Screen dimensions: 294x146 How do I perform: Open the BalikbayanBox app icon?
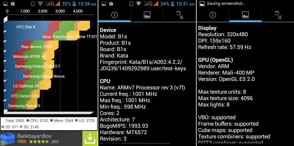pyautogui.click(x=8, y=138)
